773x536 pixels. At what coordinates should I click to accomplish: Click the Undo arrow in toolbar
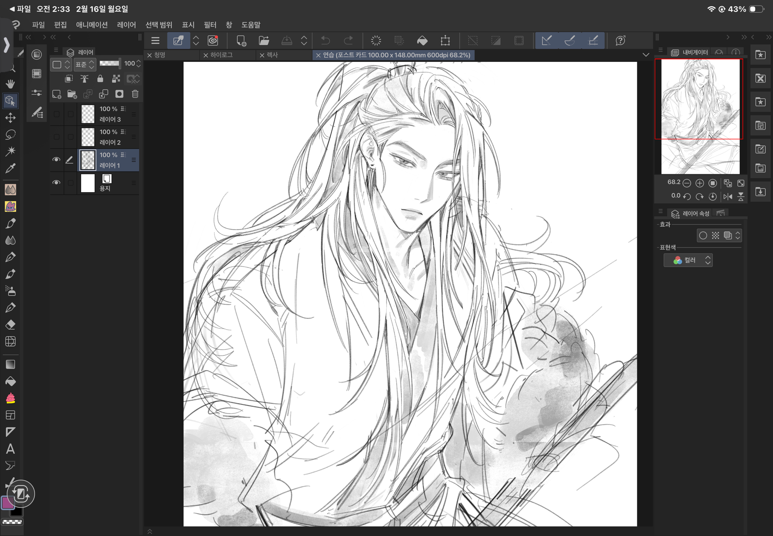pos(325,41)
